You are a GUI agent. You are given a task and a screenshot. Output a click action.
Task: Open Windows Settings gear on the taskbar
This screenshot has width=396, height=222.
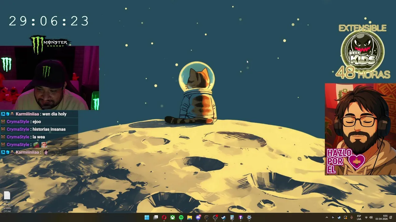pos(249,217)
